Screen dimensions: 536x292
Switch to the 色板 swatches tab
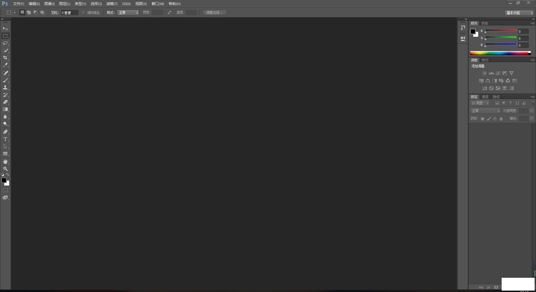tap(485, 23)
